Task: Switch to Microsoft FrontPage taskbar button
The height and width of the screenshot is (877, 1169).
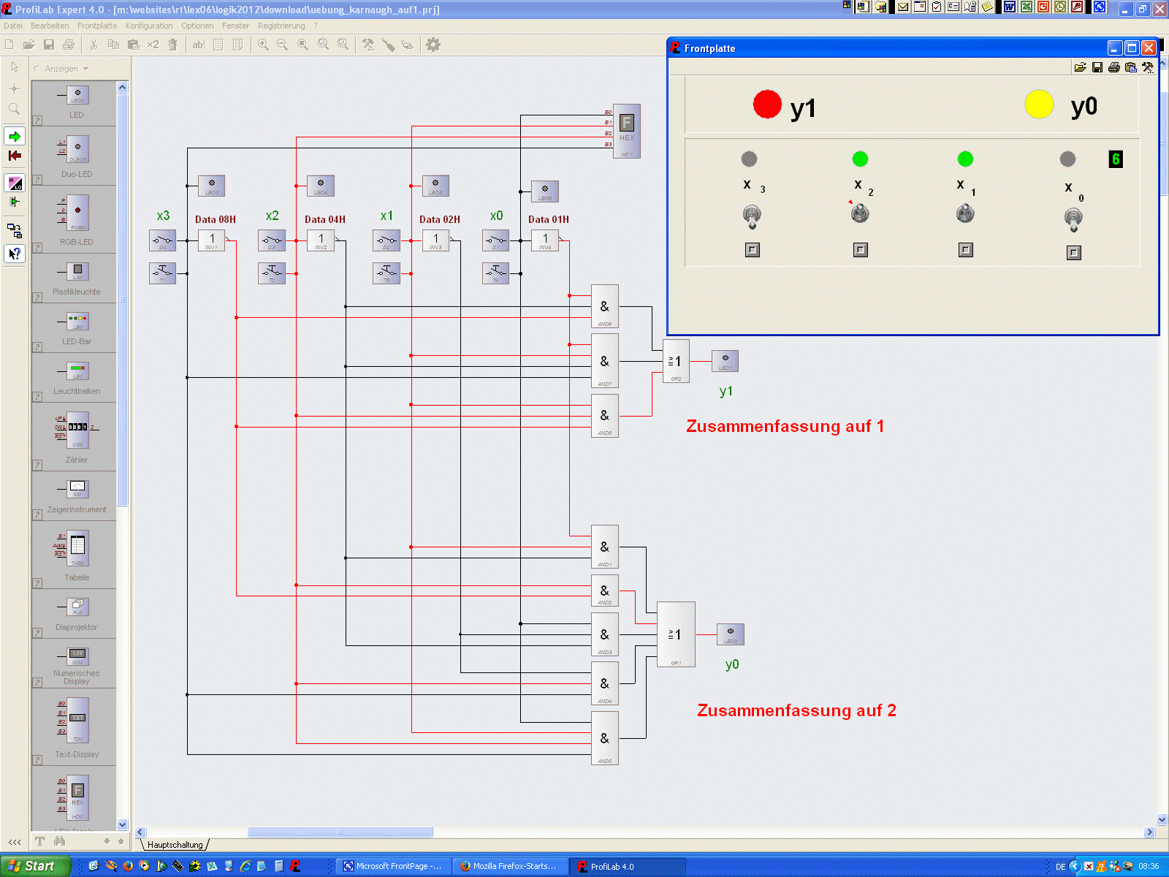Action: pyautogui.click(x=392, y=866)
